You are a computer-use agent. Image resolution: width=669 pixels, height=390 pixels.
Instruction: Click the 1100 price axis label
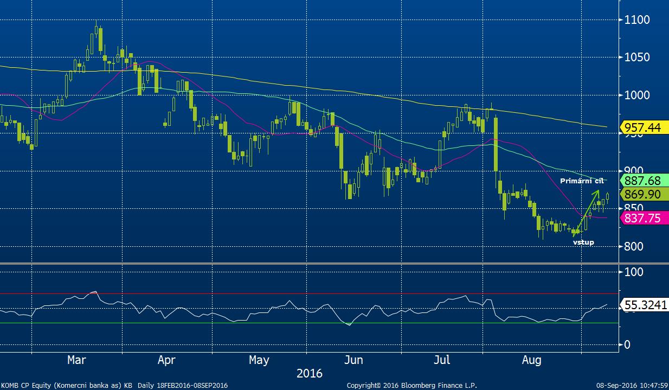click(x=637, y=20)
